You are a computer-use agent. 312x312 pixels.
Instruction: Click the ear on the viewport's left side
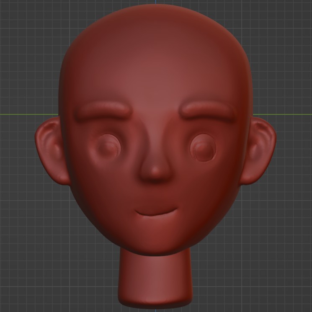[52, 150]
